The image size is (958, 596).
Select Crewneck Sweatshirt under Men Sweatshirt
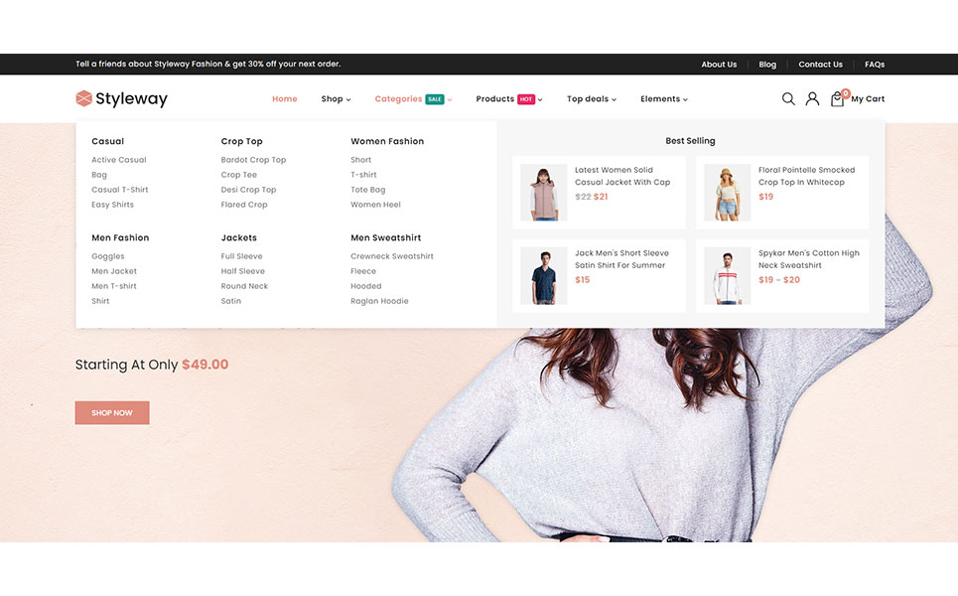click(392, 256)
